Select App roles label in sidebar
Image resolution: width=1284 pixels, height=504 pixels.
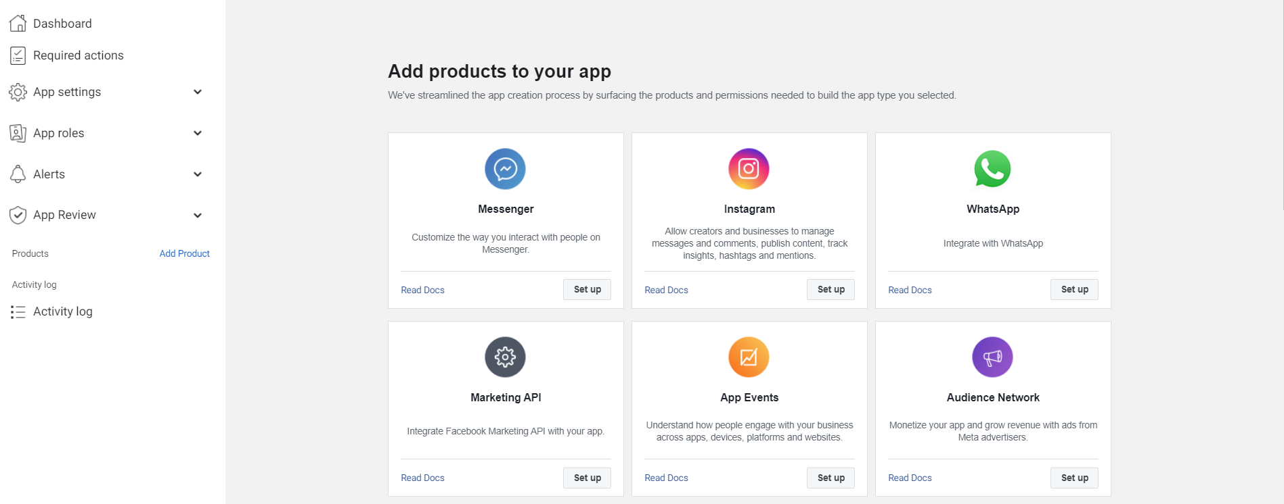tap(59, 133)
